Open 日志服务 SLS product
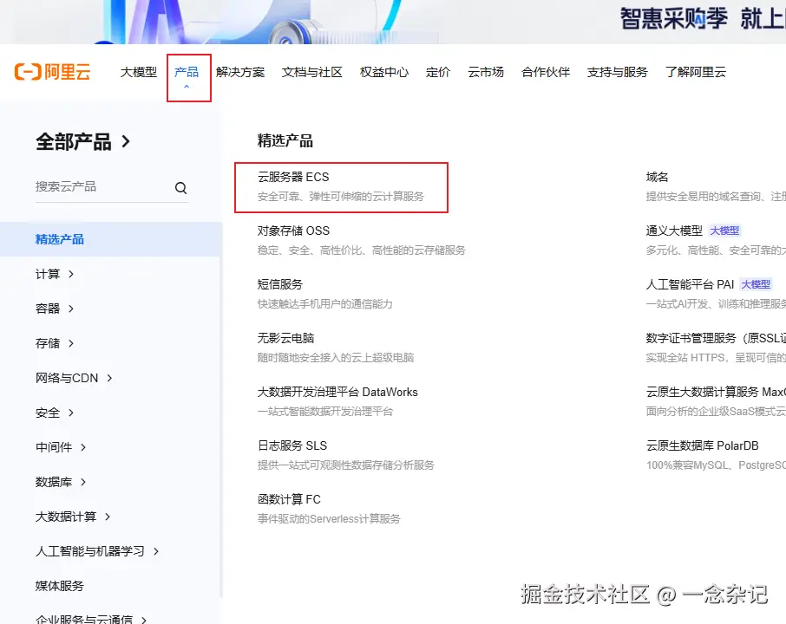 point(292,445)
